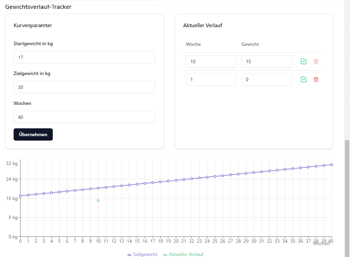Edit the Gewicht field containing 15
Viewport: 350px width, 257px height.
point(267,61)
